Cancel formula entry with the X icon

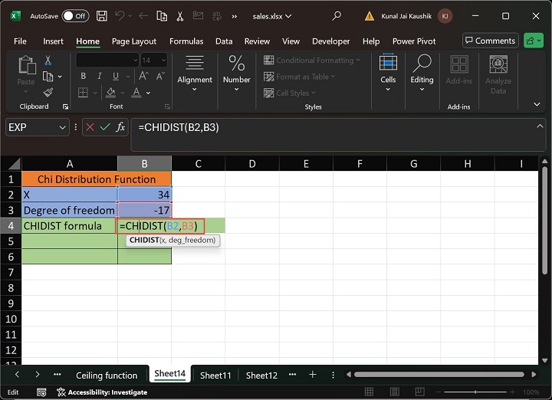pyautogui.click(x=90, y=127)
